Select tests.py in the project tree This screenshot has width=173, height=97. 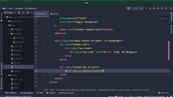coord(16,63)
